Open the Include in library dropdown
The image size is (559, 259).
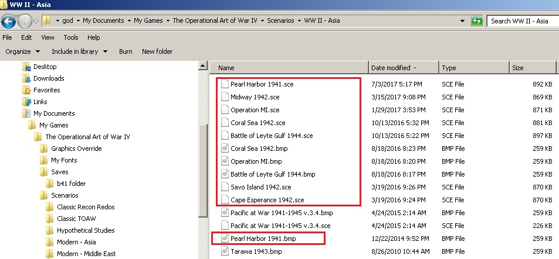coord(80,51)
